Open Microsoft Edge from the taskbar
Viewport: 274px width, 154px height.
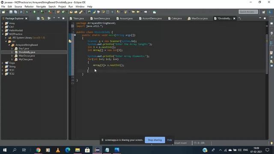pyautogui.click(x=68, y=150)
